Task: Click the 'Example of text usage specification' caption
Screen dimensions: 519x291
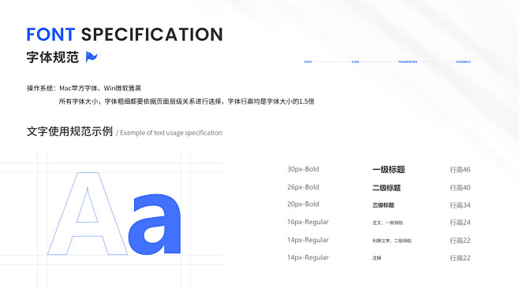Action: click(171, 133)
